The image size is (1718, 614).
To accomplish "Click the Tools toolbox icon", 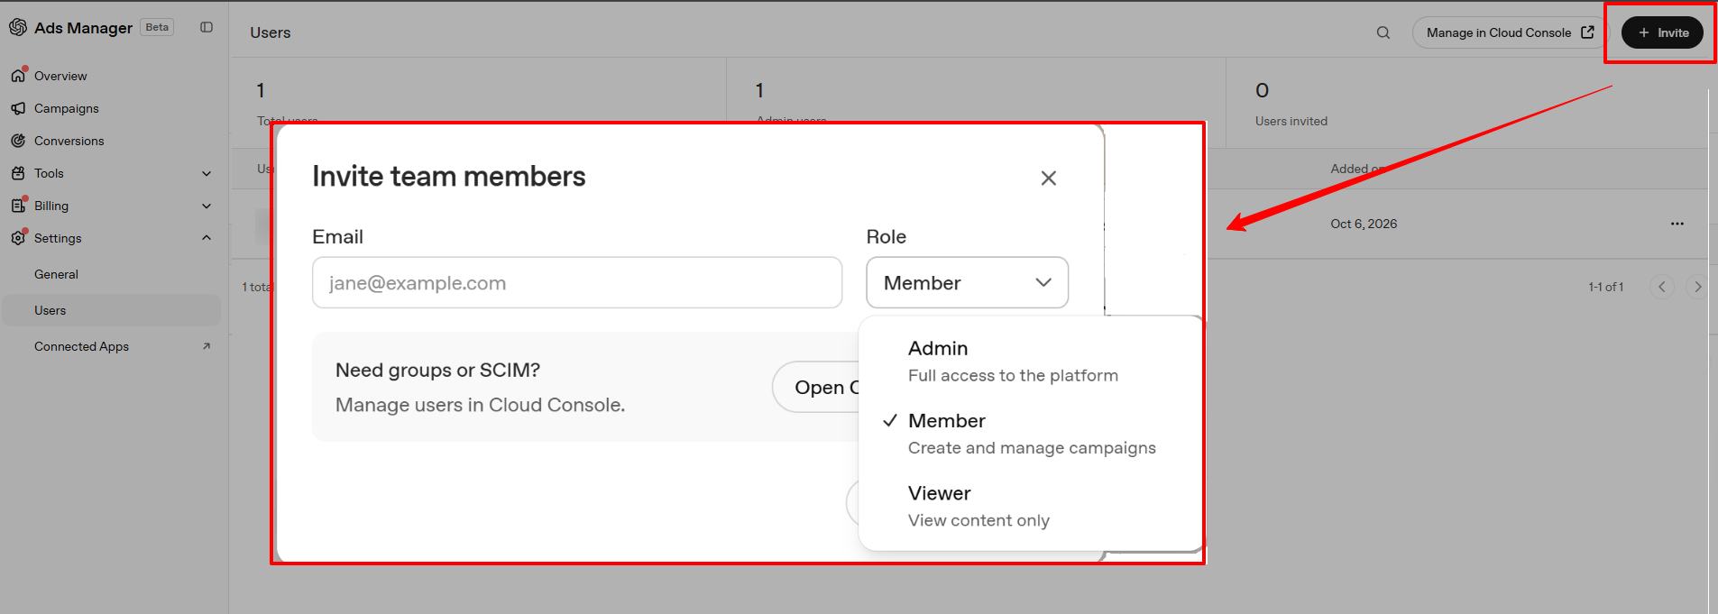I will (x=18, y=173).
